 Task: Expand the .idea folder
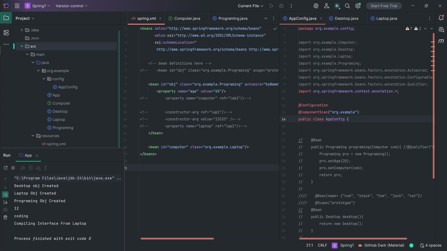tap(22, 30)
